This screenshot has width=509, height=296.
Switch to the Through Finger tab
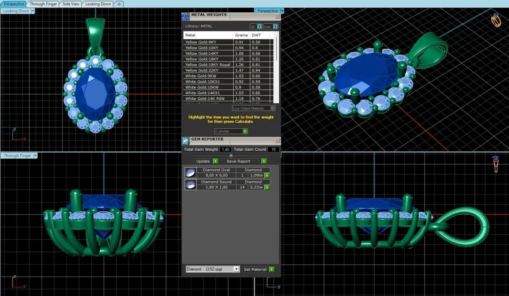tap(43, 4)
